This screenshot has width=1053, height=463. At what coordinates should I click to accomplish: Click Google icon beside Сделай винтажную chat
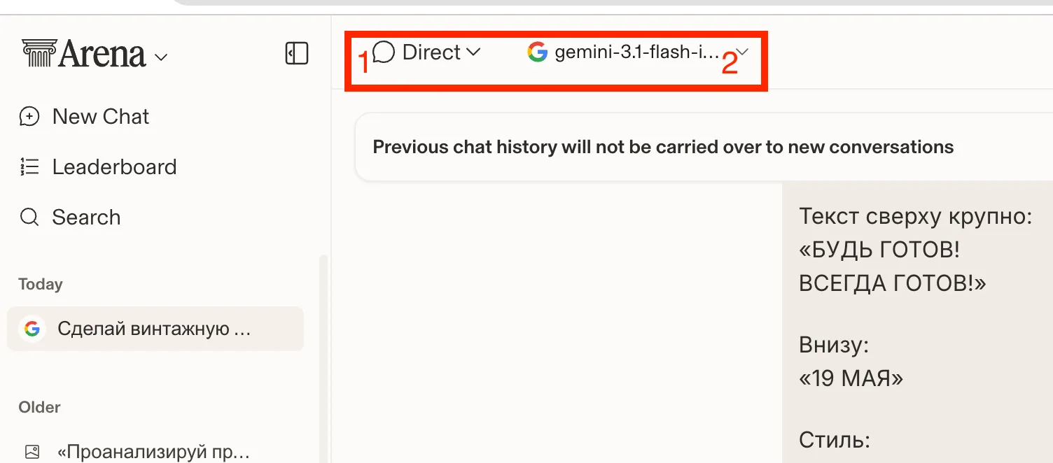[x=32, y=329]
